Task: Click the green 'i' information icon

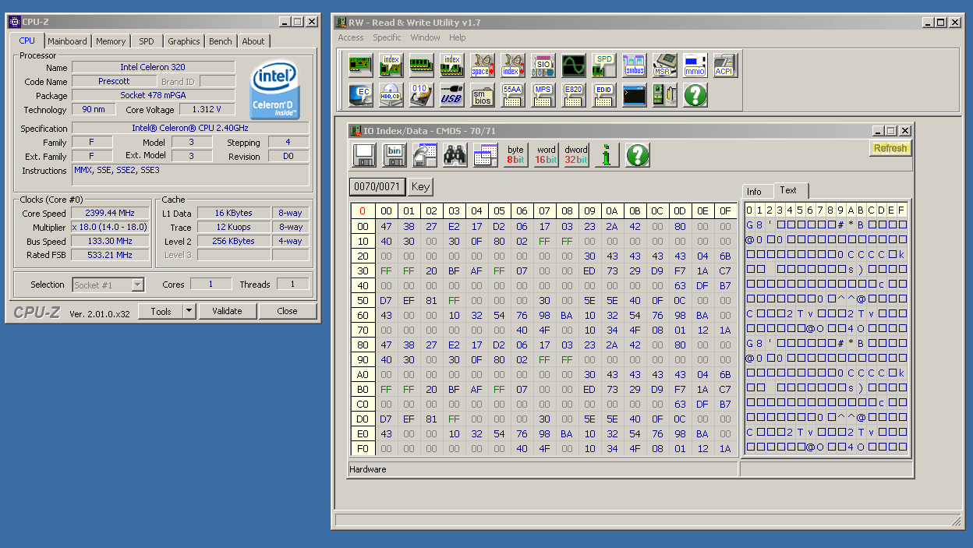Action: [607, 155]
